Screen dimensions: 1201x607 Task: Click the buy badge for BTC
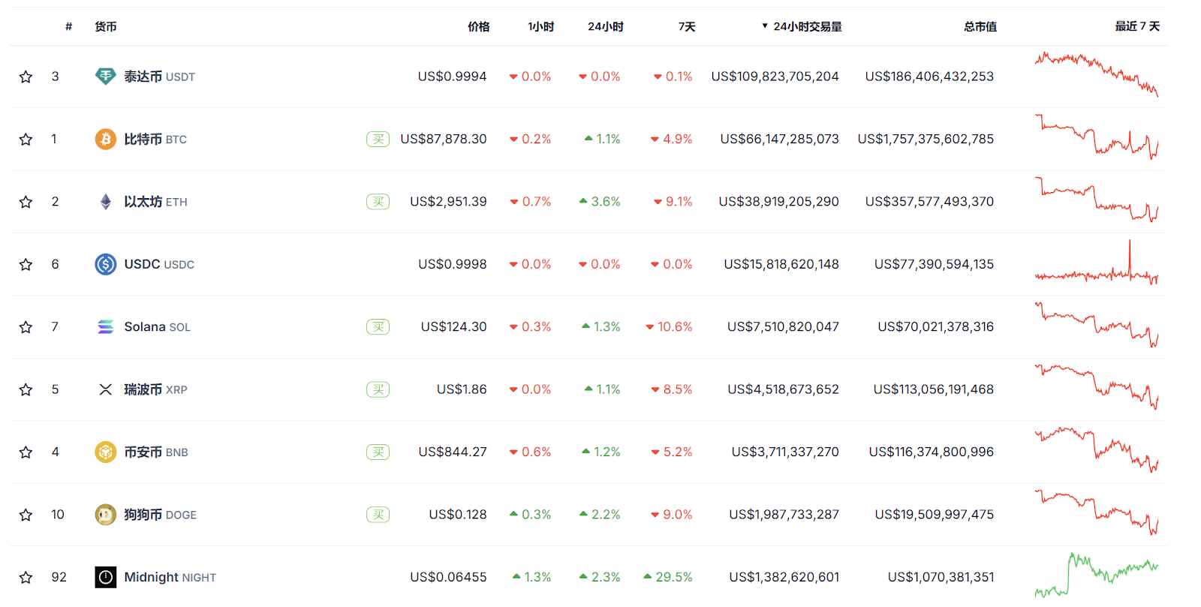coord(378,139)
